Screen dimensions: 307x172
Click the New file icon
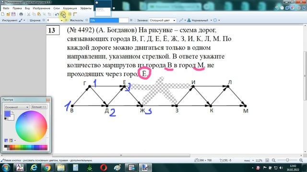coord(2,14)
